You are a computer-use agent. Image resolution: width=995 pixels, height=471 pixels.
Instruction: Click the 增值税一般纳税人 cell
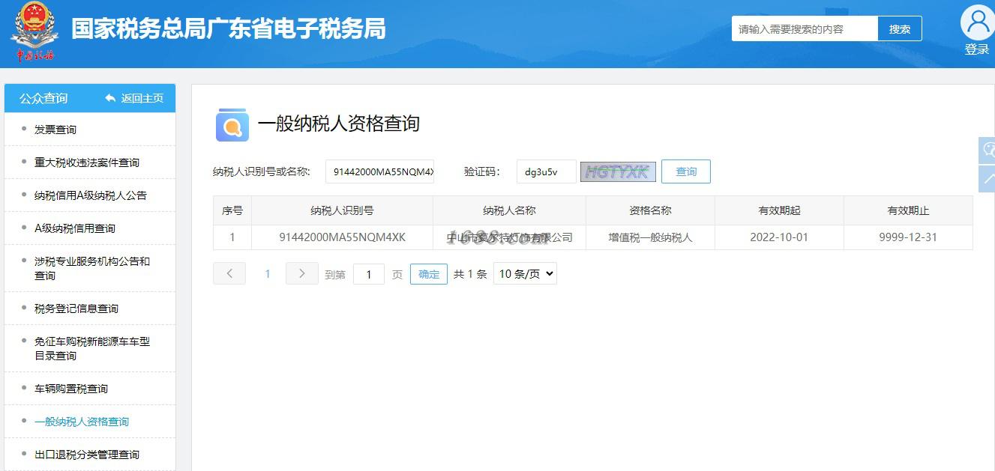(650, 237)
